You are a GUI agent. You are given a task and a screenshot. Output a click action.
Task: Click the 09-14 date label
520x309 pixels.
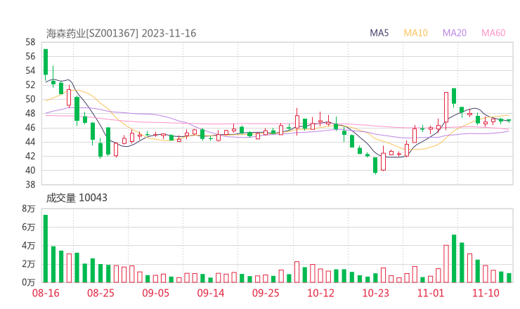pos(211,293)
